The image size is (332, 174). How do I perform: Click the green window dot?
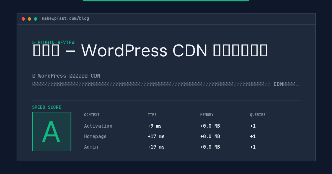coord(35,19)
